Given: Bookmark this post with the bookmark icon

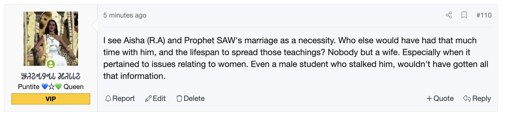Looking at the screenshot, I should point(464,15).
